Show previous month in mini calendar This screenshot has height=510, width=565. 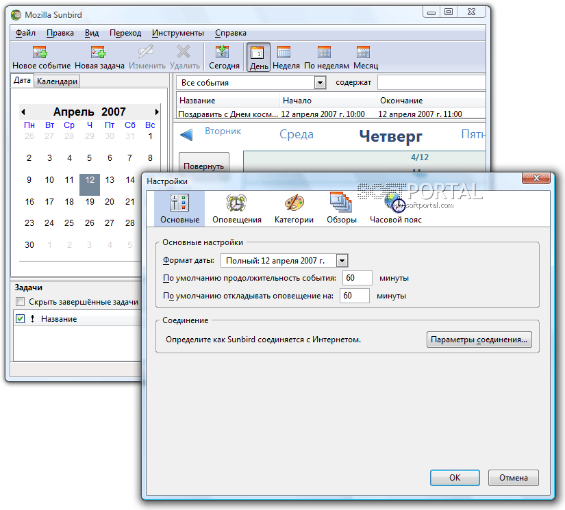tap(23, 112)
